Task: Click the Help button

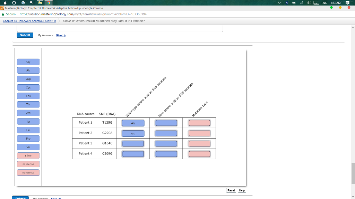Action: [x=242, y=190]
